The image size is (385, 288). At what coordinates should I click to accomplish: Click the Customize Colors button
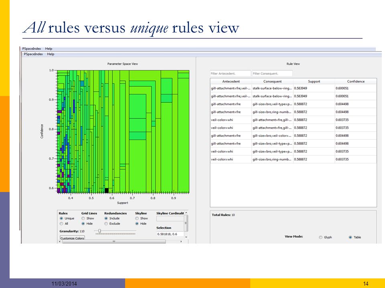(72, 238)
